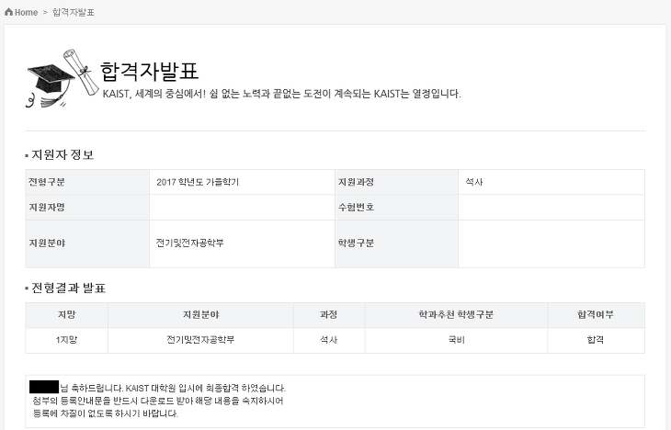Click the 2017 학년도 가을학기 value

[x=198, y=182]
